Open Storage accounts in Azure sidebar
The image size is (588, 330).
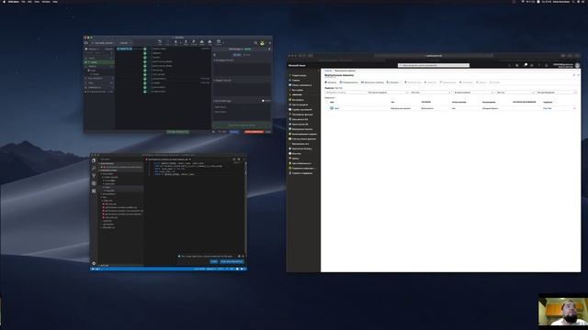[303, 138]
